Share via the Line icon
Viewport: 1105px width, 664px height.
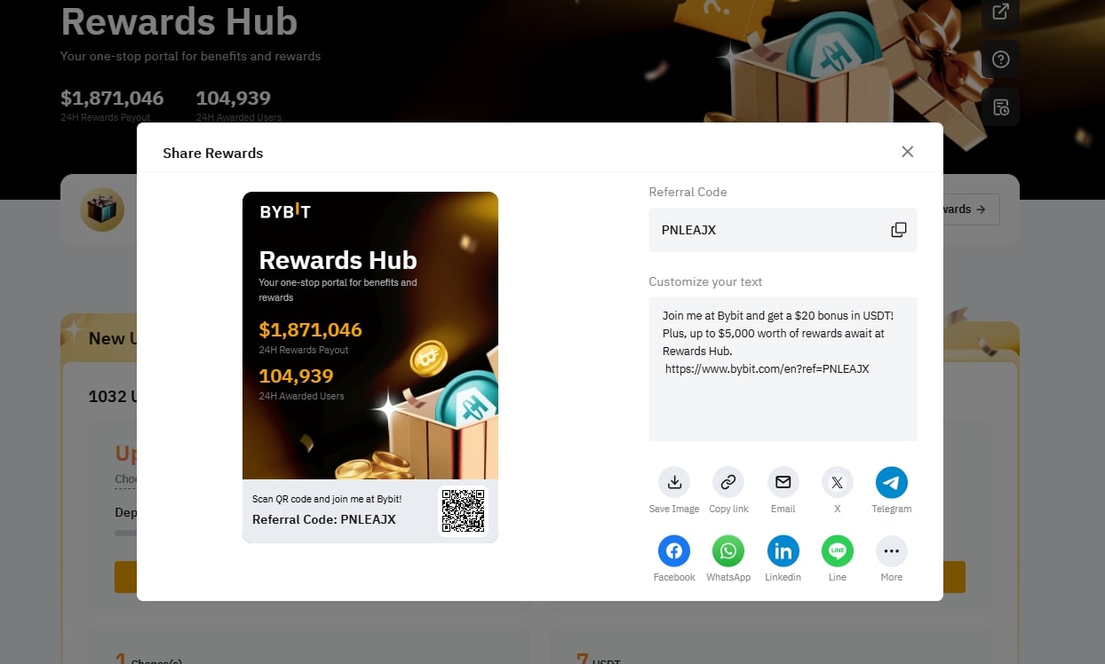(837, 550)
